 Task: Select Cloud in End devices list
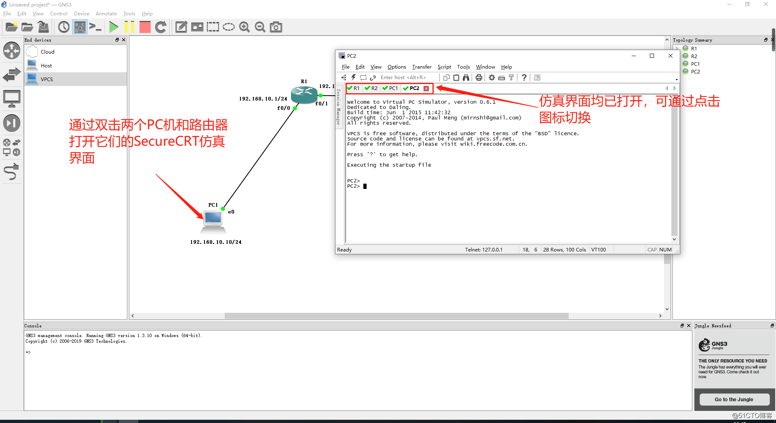coord(76,52)
